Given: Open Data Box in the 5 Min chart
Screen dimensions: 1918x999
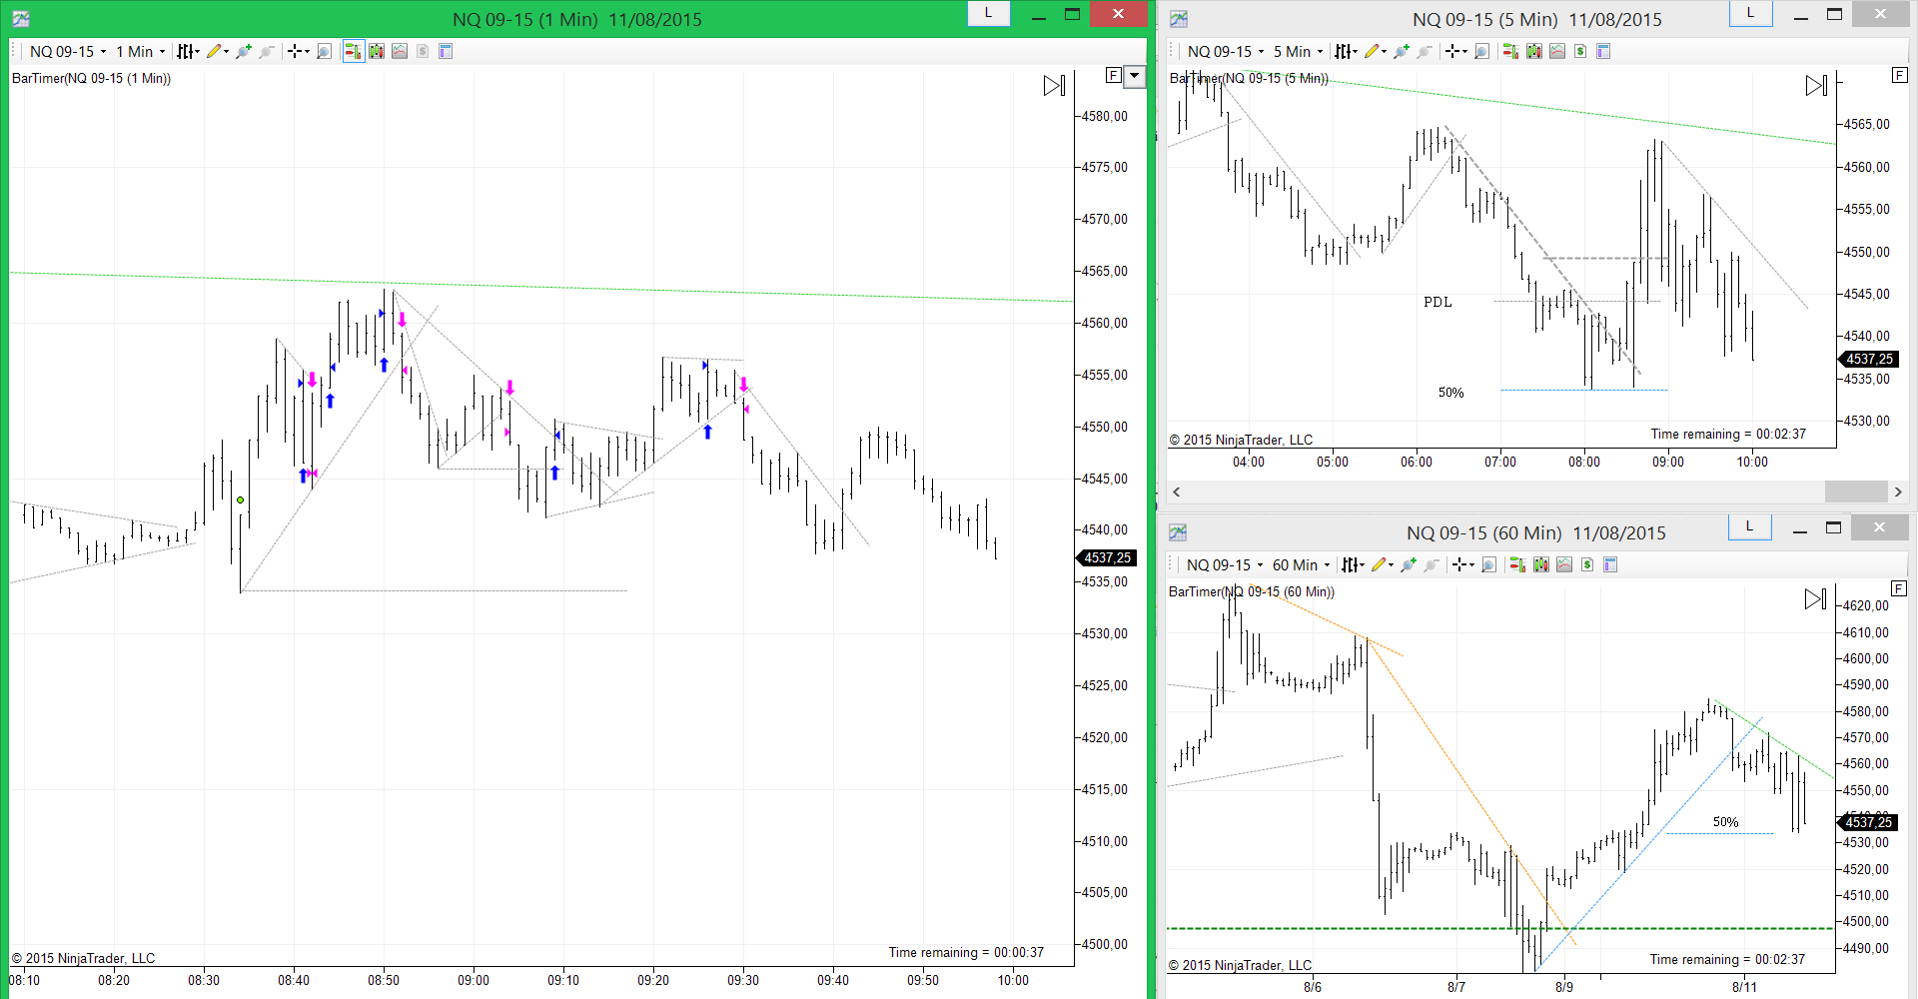Looking at the screenshot, I should click(1603, 51).
